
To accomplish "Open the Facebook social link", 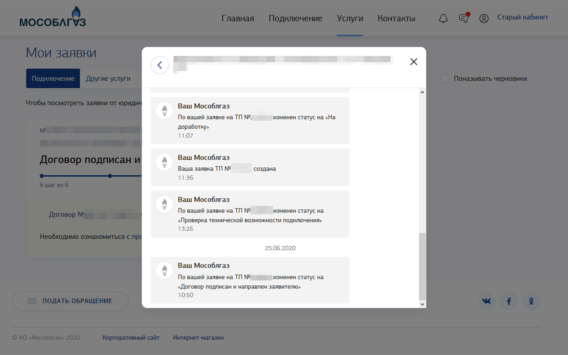I will [x=509, y=301].
